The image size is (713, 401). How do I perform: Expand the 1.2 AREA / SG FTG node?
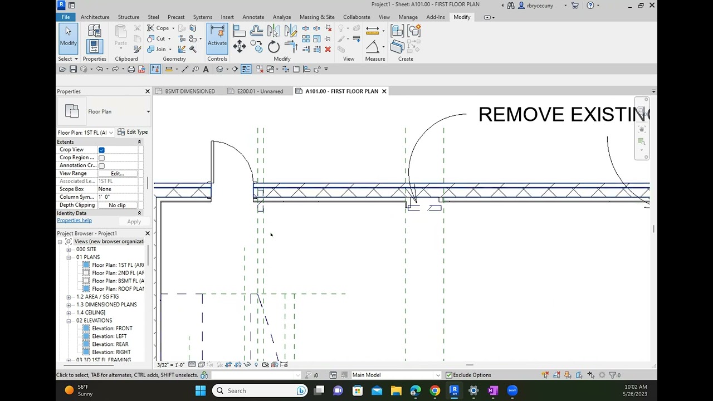(69, 297)
